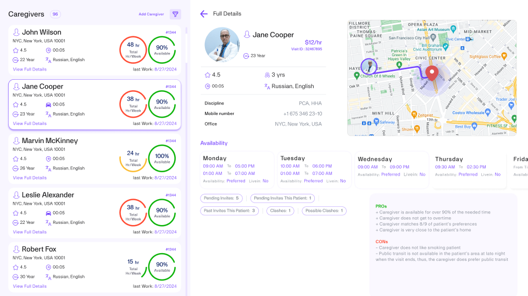This screenshot has width=528, height=296.
Task: Click caregiver avatar marker on the map
Action: click(369, 67)
